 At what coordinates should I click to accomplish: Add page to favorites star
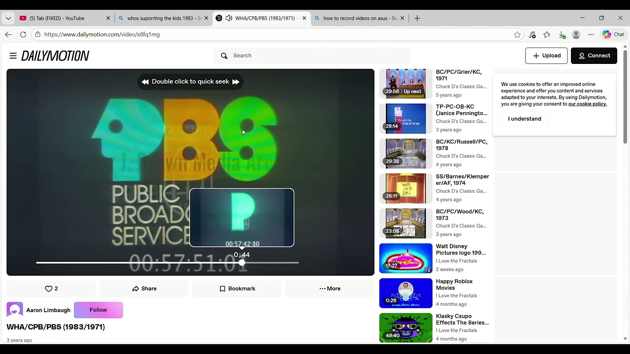(x=517, y=34)
